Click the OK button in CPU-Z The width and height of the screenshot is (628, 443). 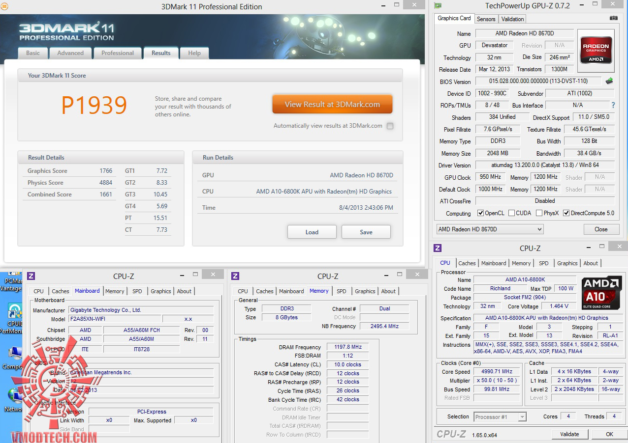coord(609,434)
